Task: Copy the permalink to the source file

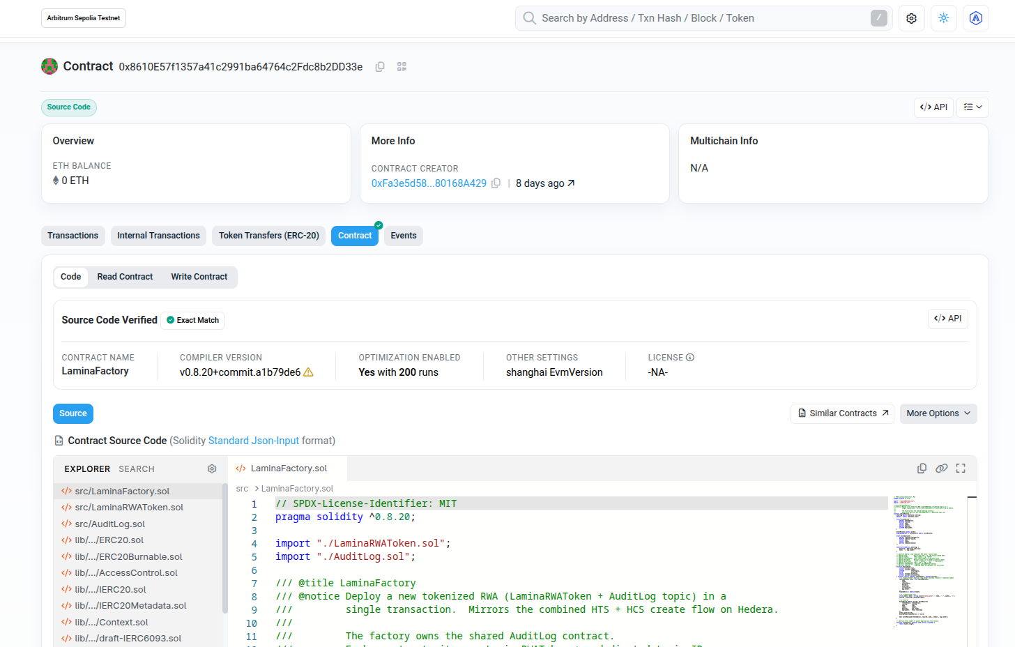Action: tap(941, 469)
